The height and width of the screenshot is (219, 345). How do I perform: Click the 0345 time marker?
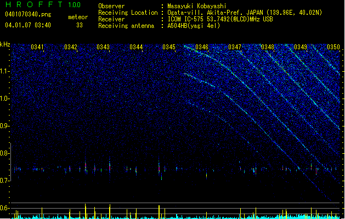point(169,47)
